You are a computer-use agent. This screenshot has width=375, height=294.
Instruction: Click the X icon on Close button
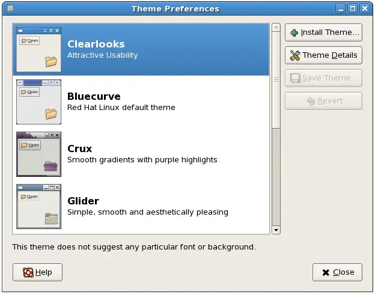point(326,272)
